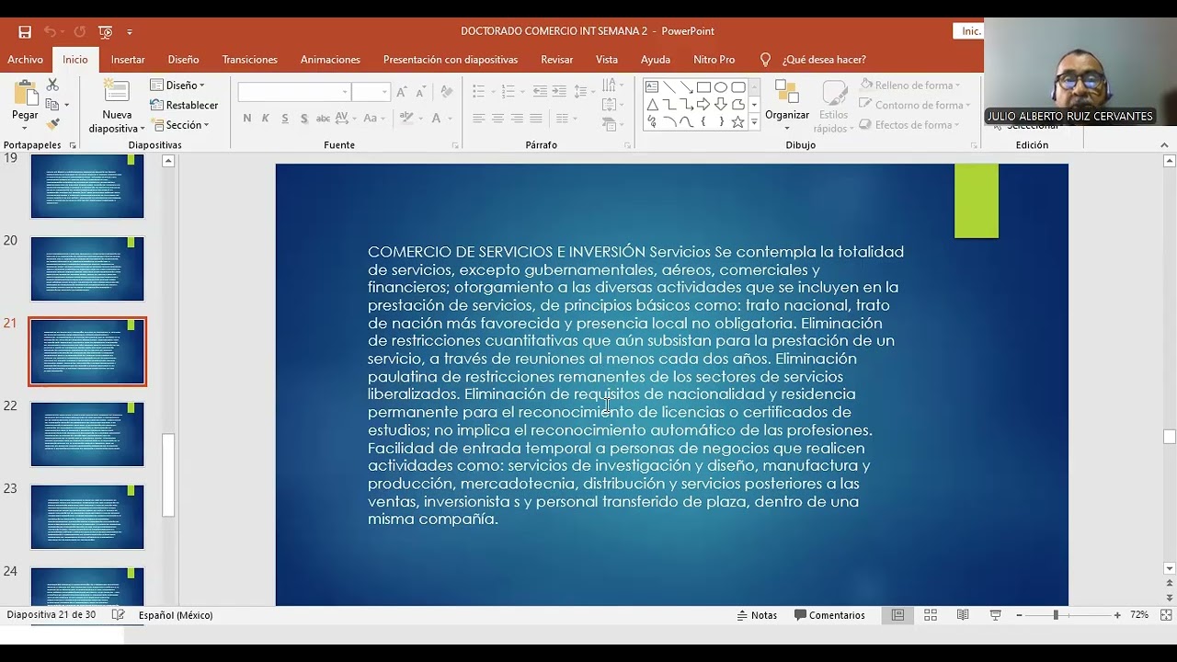1177x662 pixels.
Task: Select the Format Painter brush icon
Action: click(x=52, y=124)
